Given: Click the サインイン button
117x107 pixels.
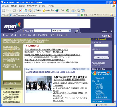Looking at the screenshot, I should [101, 58].
